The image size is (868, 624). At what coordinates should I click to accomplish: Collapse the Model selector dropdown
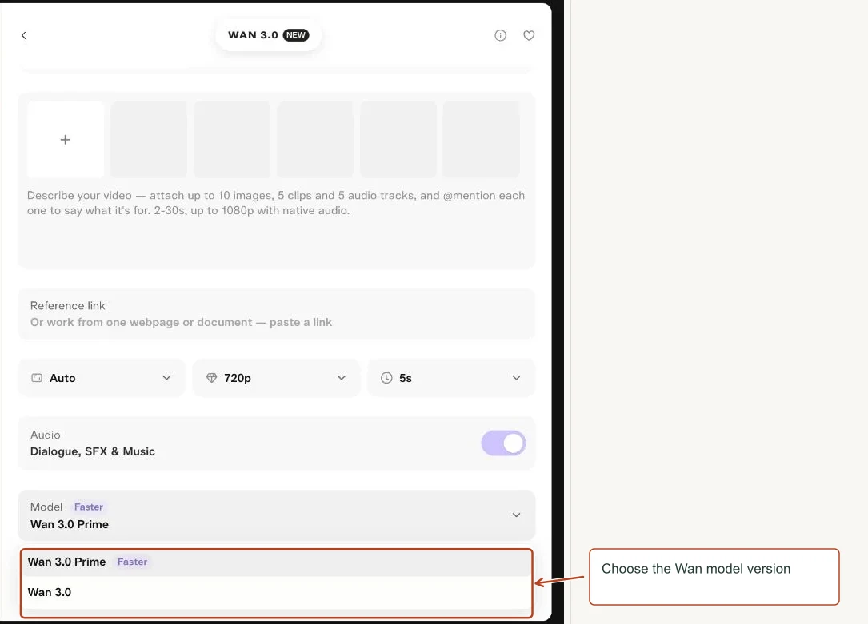[x=276, y=515]
